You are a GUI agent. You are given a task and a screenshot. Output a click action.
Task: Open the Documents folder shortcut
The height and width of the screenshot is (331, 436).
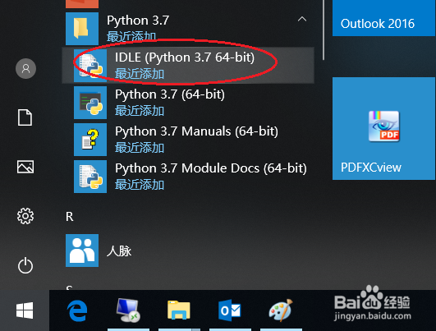(25, 117)
